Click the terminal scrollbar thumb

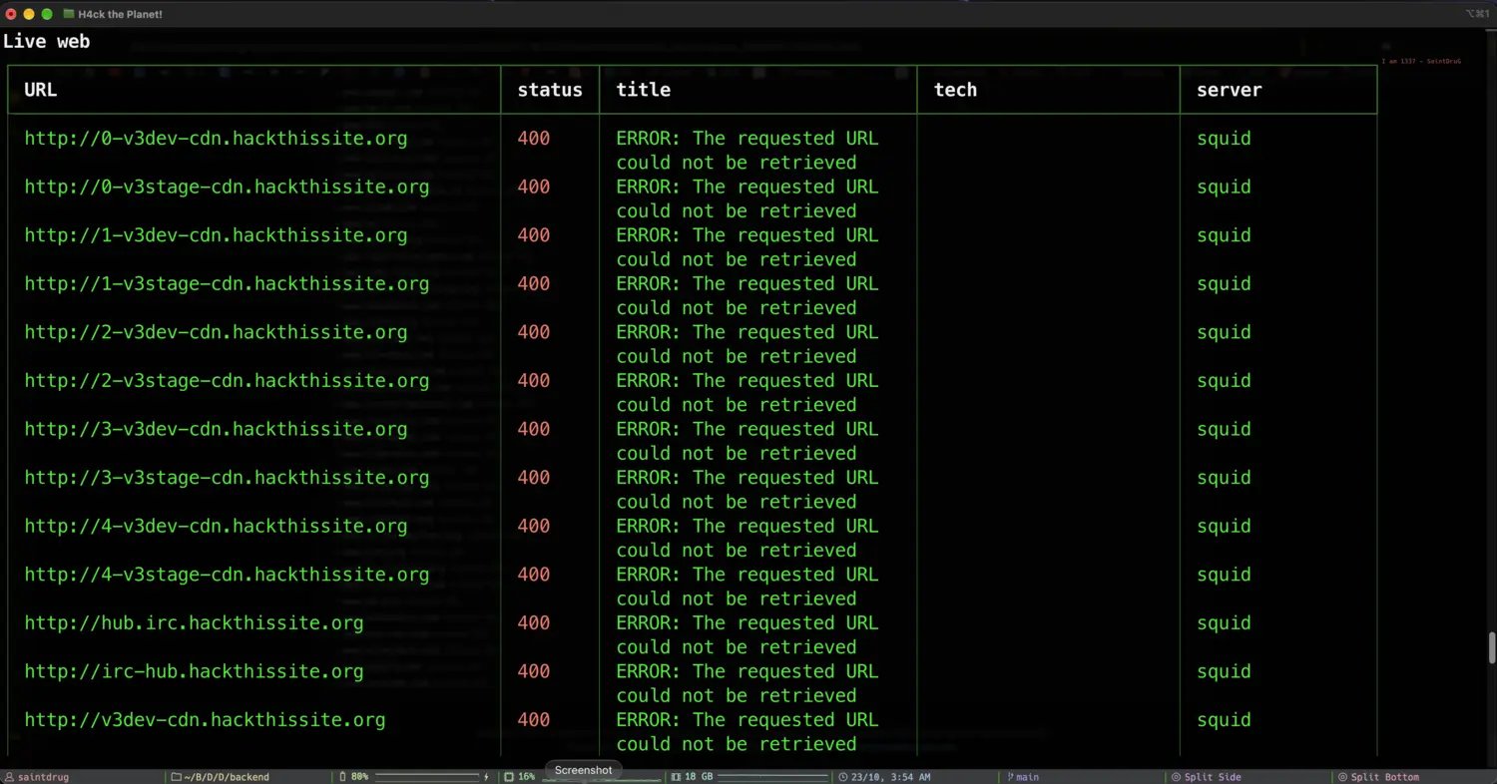[x=1492, y=646]
